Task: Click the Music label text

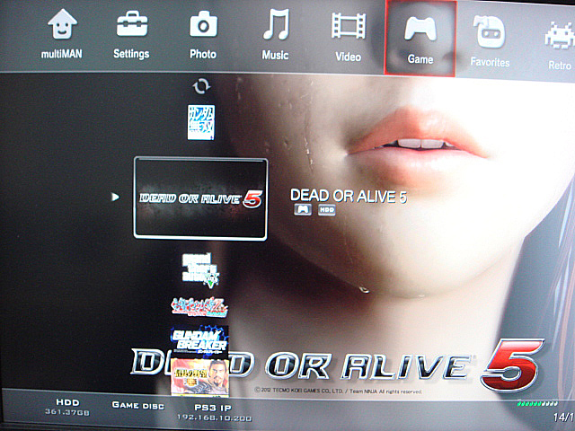Action: tap(275, 56)
